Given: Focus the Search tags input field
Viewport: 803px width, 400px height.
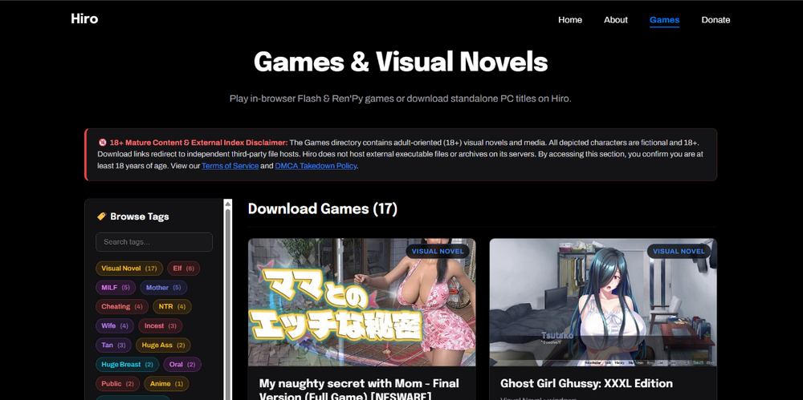Looking at the screenshot, I should tap(154, 242).
